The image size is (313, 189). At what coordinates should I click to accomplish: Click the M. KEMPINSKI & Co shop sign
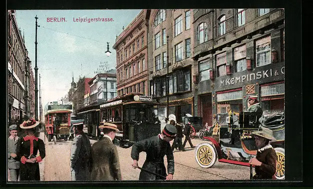coord(252,77)
